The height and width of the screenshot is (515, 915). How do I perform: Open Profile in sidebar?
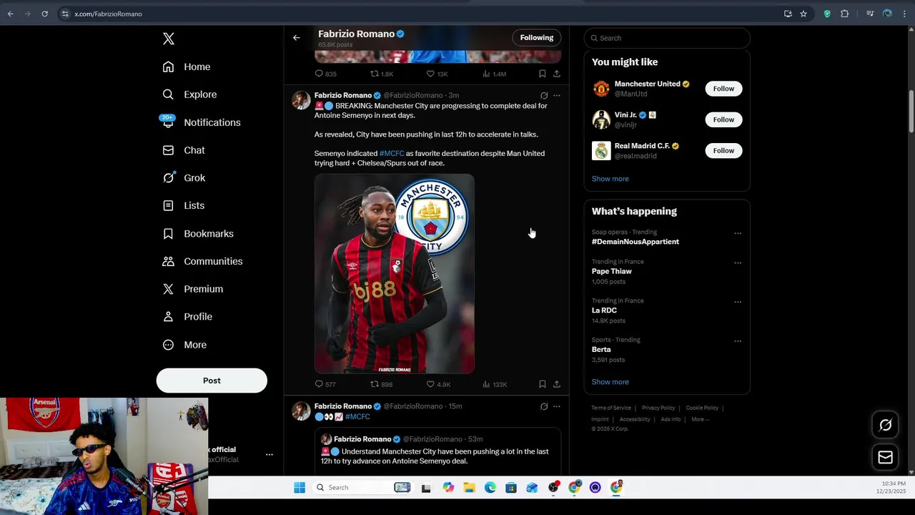(187, 317)
